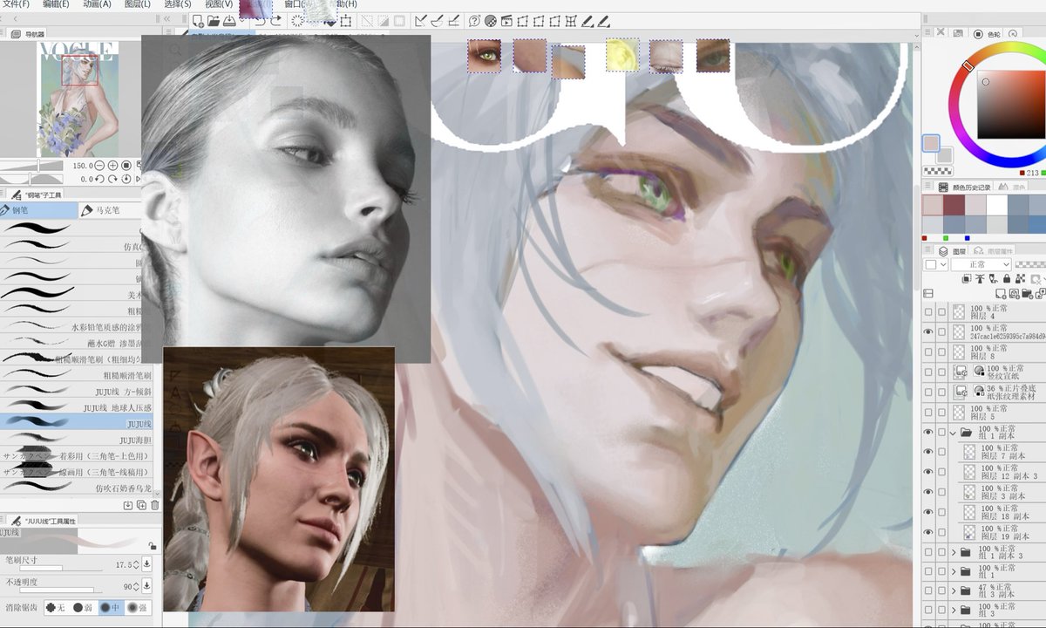1046x628 pixels.
Task: Select the JUJU海胆 brush
Action: click(77, 440)
